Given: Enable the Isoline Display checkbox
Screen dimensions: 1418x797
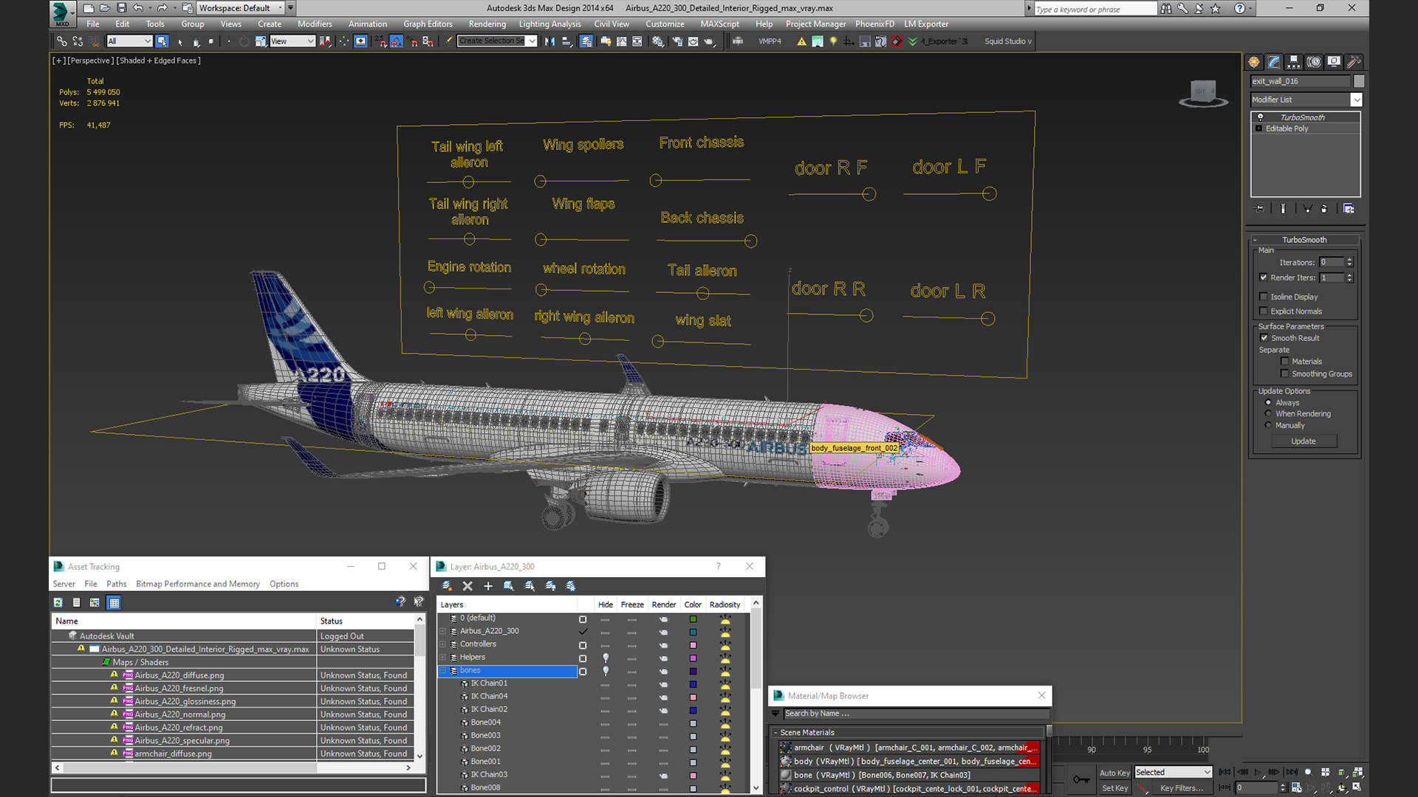Looking at the screenshot, I should [x=1264, y=297].
